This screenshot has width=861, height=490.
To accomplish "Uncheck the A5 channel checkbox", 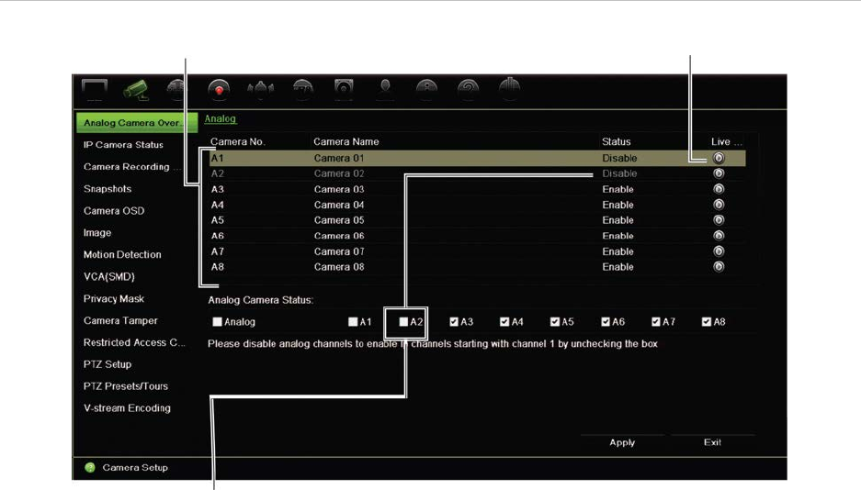I will click(x=555, y=322).
